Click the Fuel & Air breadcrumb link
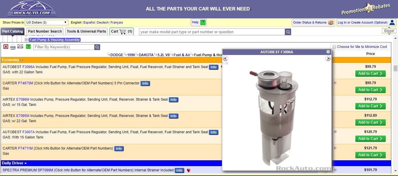This screenshot has width=398, height=176. pyautogui.click(x=182, y=55)
